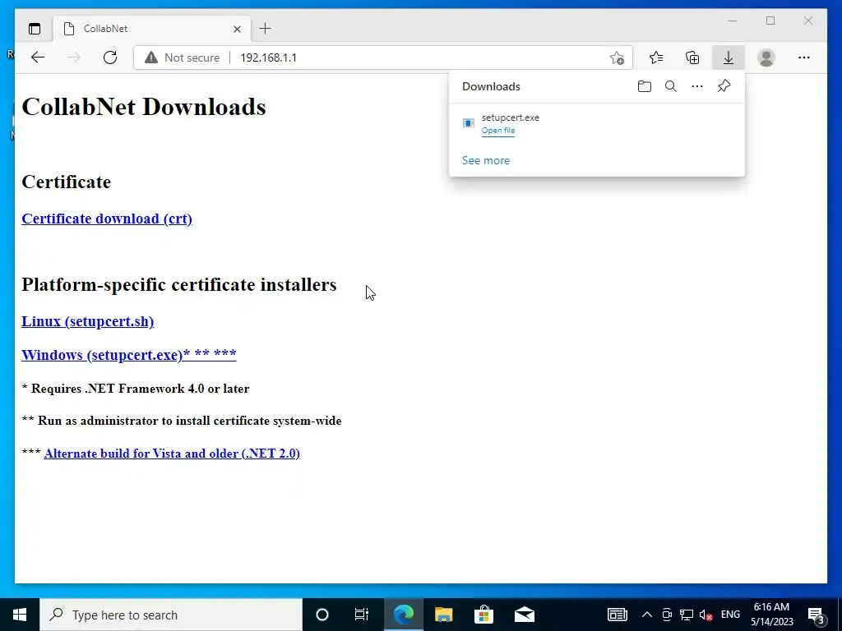Viewport: 842px width, 631px height.
Task: Maximize the Edge browser window
Action: click(x=770, y=21)
